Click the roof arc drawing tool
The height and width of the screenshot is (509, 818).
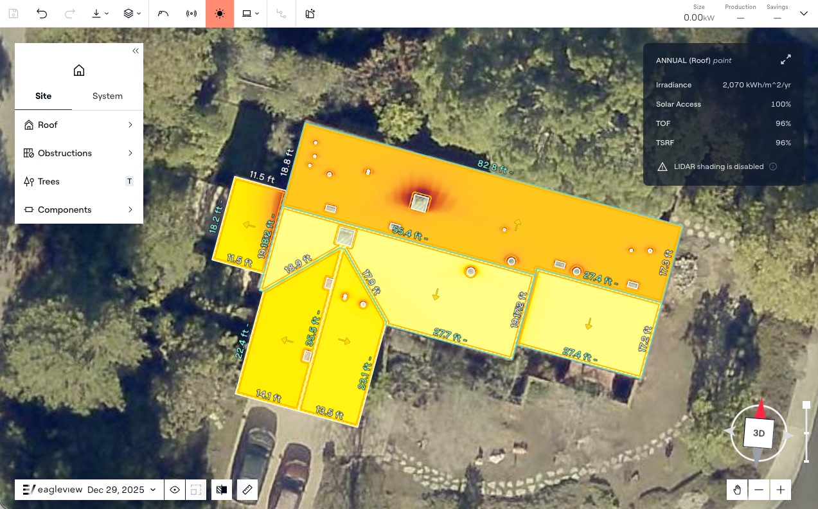coord(163,13)
